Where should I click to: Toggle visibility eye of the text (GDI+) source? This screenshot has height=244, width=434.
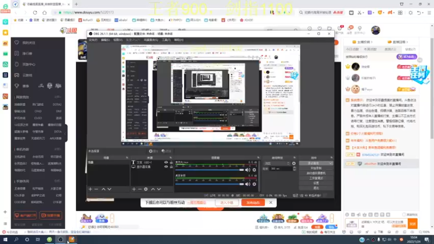coord(166,162)
